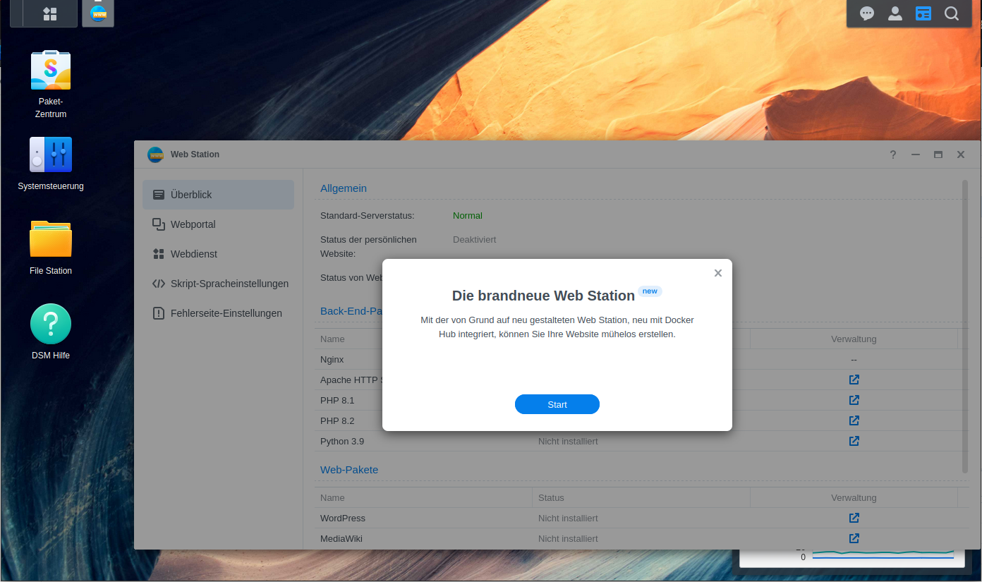
Task: Open Systemsteuerung desktop icon
Action: [51, 155]
